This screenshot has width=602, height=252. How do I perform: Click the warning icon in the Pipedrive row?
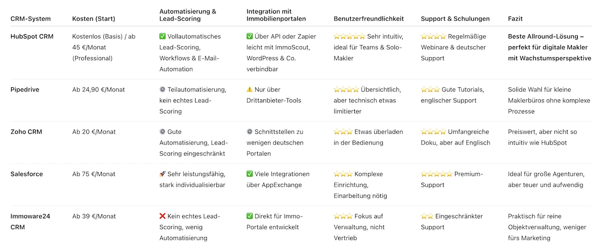click(x=250, y=90)
